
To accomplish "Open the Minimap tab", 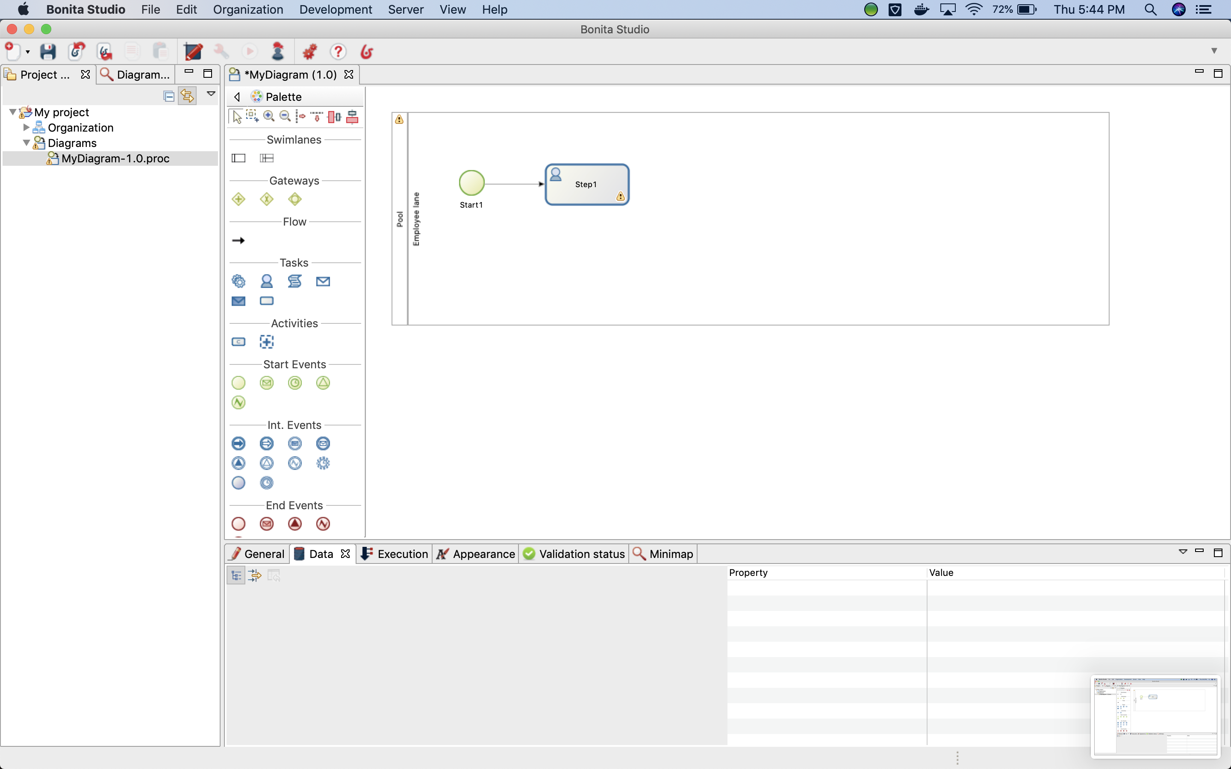I will [x=663, y=554].
